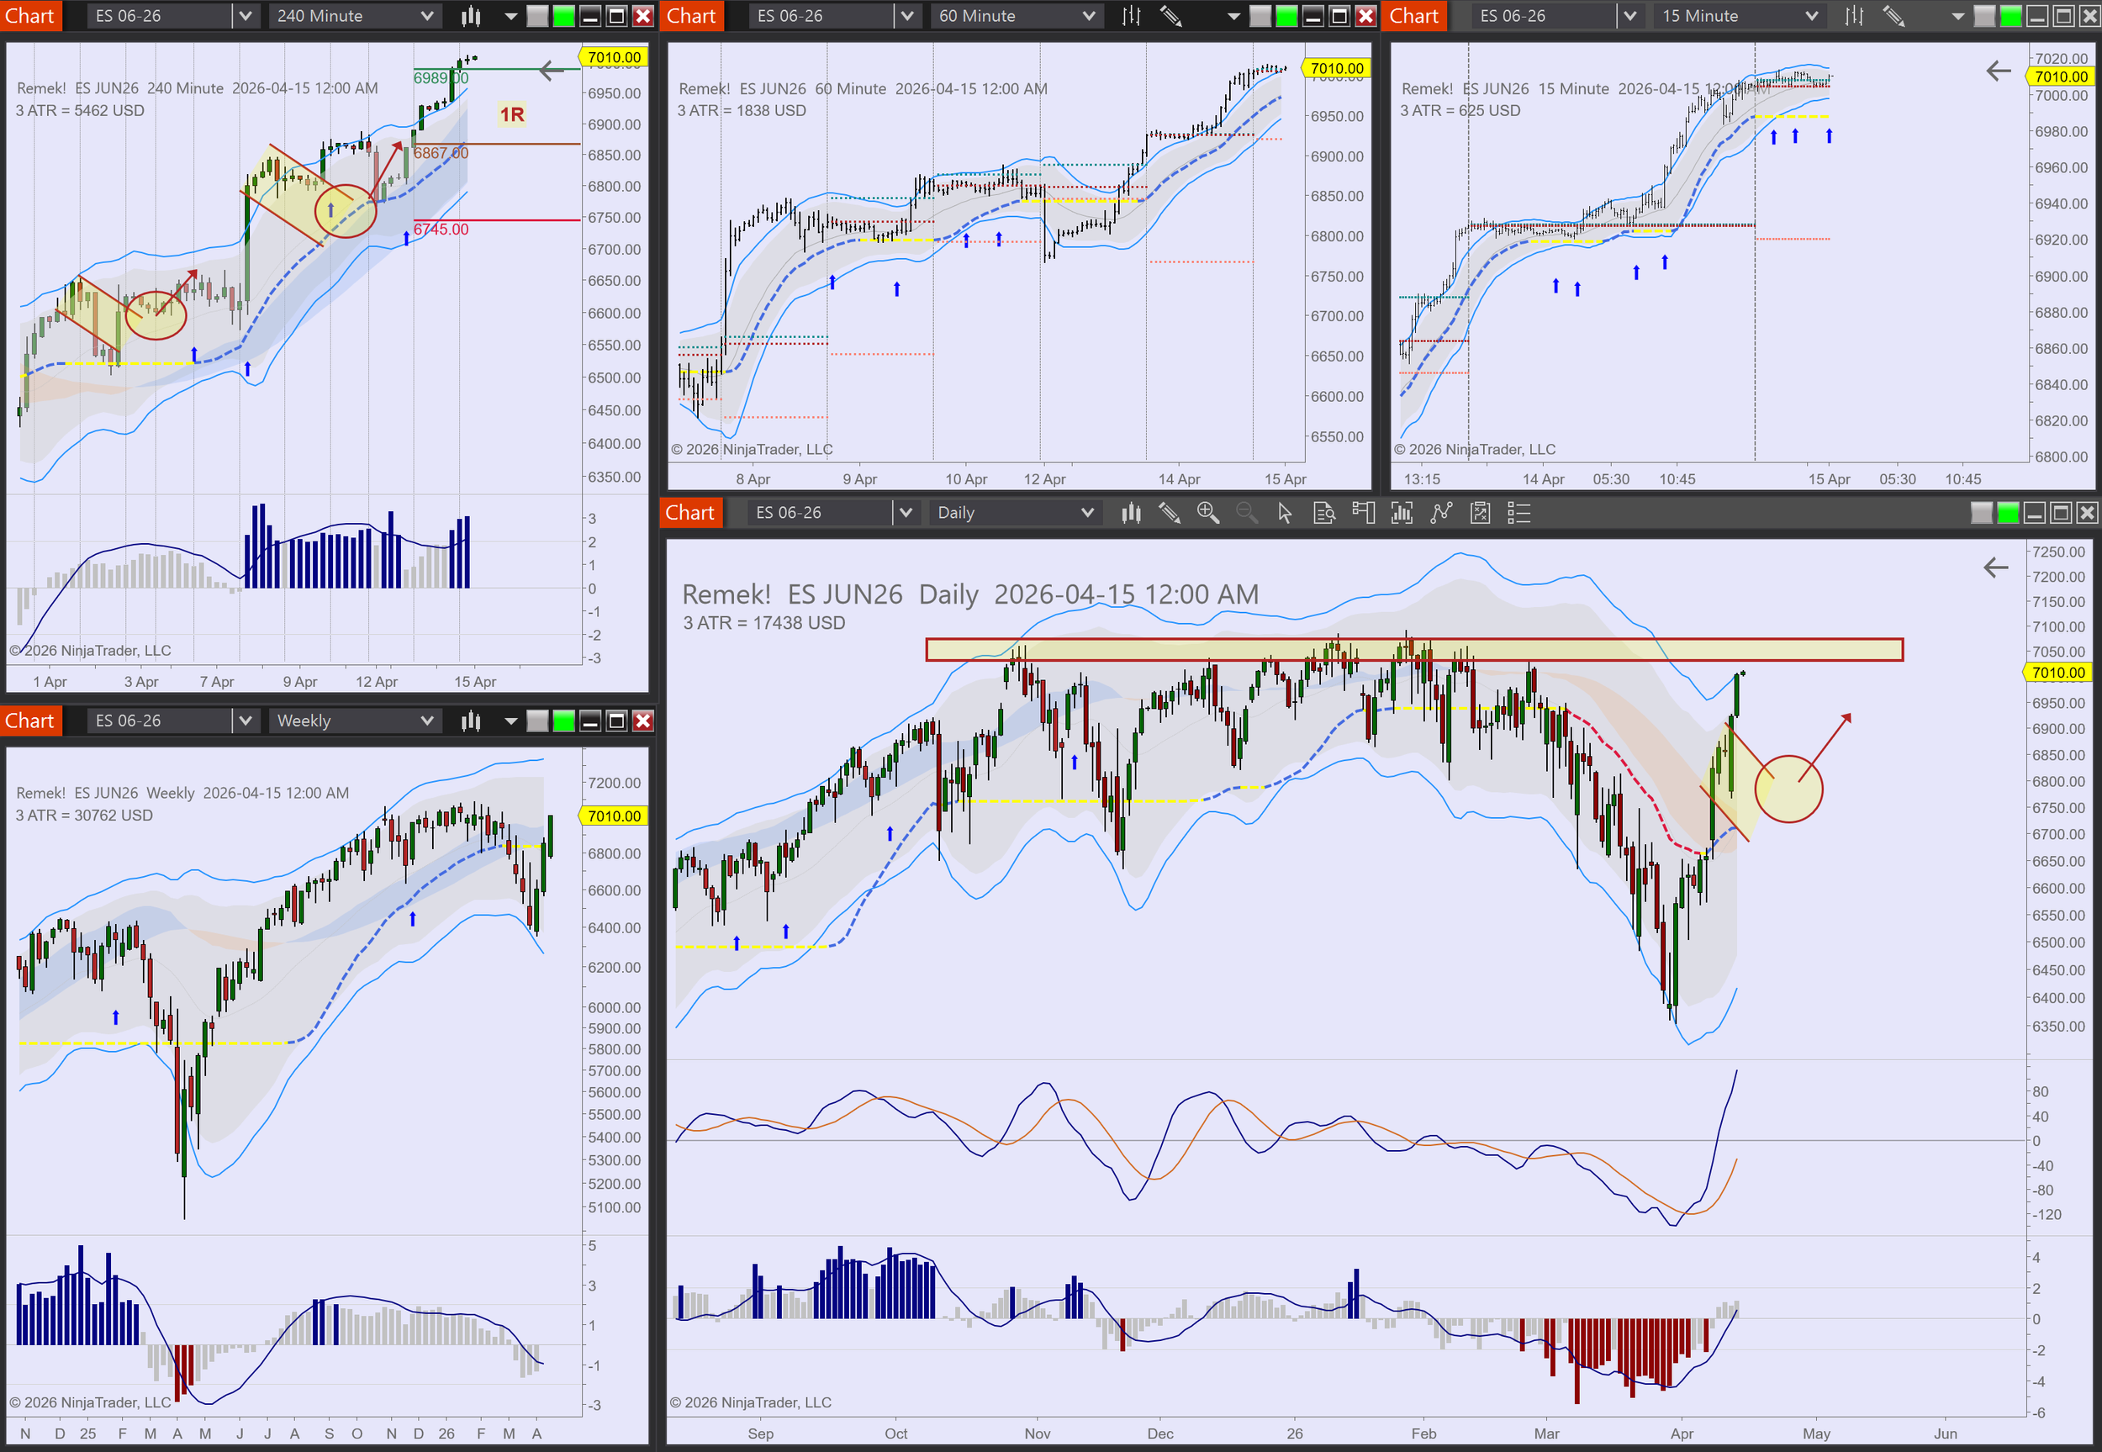This screenshot has height=1452, width=2102.
Task: Click Zoom In magnifier on Daily chart
Action: [x=1207, y=513]
